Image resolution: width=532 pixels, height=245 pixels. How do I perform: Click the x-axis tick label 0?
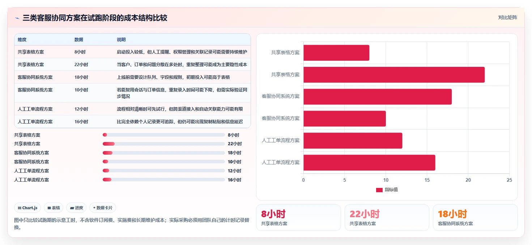pos(303,180)
